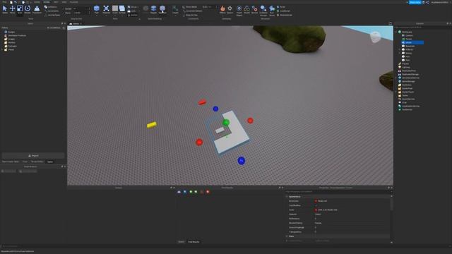Toggle Join Surfaces option

(x=52, y=15)
